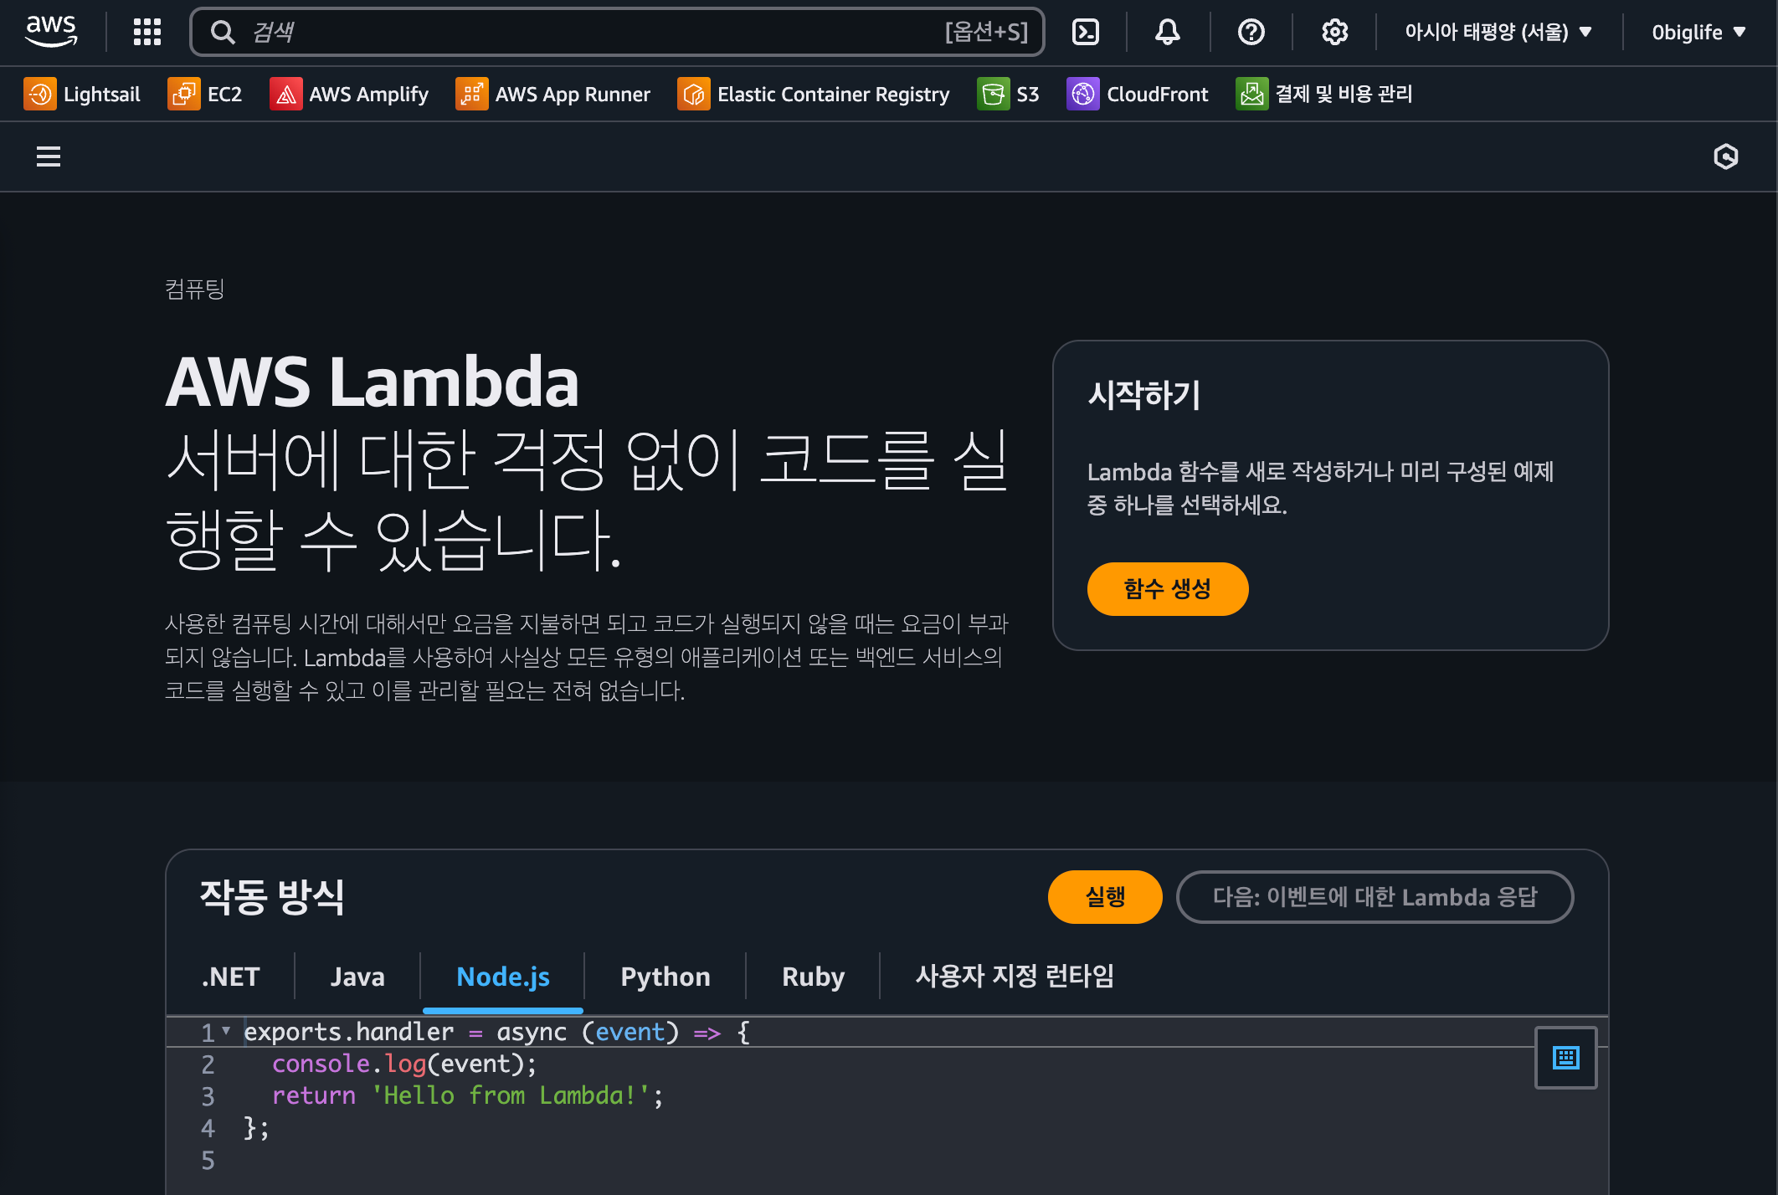Click the S3 favorite link text

1027,94
